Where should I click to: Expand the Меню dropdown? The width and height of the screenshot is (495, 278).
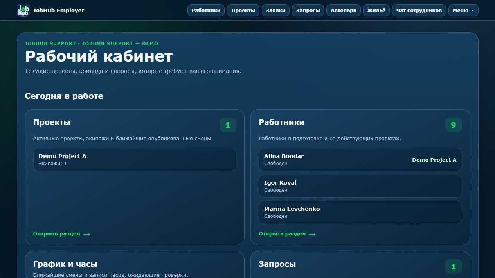click(463, 11)
